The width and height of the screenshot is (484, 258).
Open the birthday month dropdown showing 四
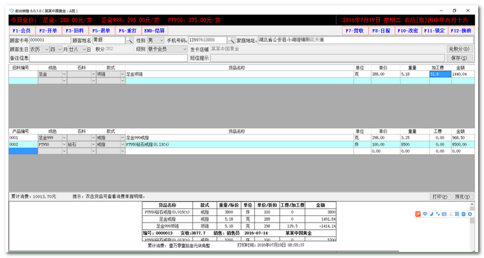pos(56,50)
